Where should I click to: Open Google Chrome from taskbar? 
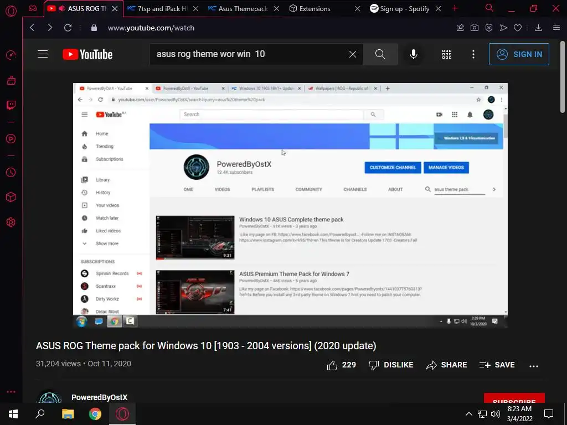pos(95,414)
